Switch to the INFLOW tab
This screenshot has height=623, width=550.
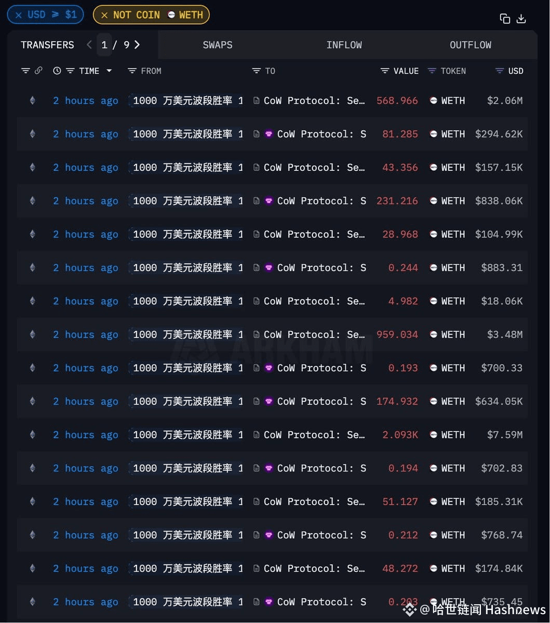pos(344,45)
